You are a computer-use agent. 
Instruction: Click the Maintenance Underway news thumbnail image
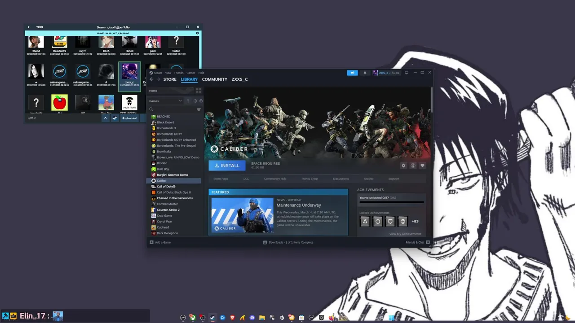(x=242, y=215)
